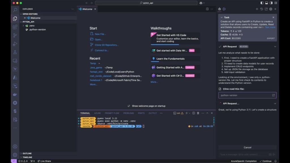Switch to the AZURE panel tab

(x=97, y=113)
